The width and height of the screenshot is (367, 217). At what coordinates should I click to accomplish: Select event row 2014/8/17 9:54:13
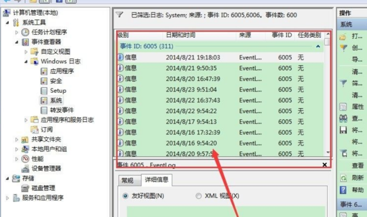pyautogui.click(x=220, y=122)
